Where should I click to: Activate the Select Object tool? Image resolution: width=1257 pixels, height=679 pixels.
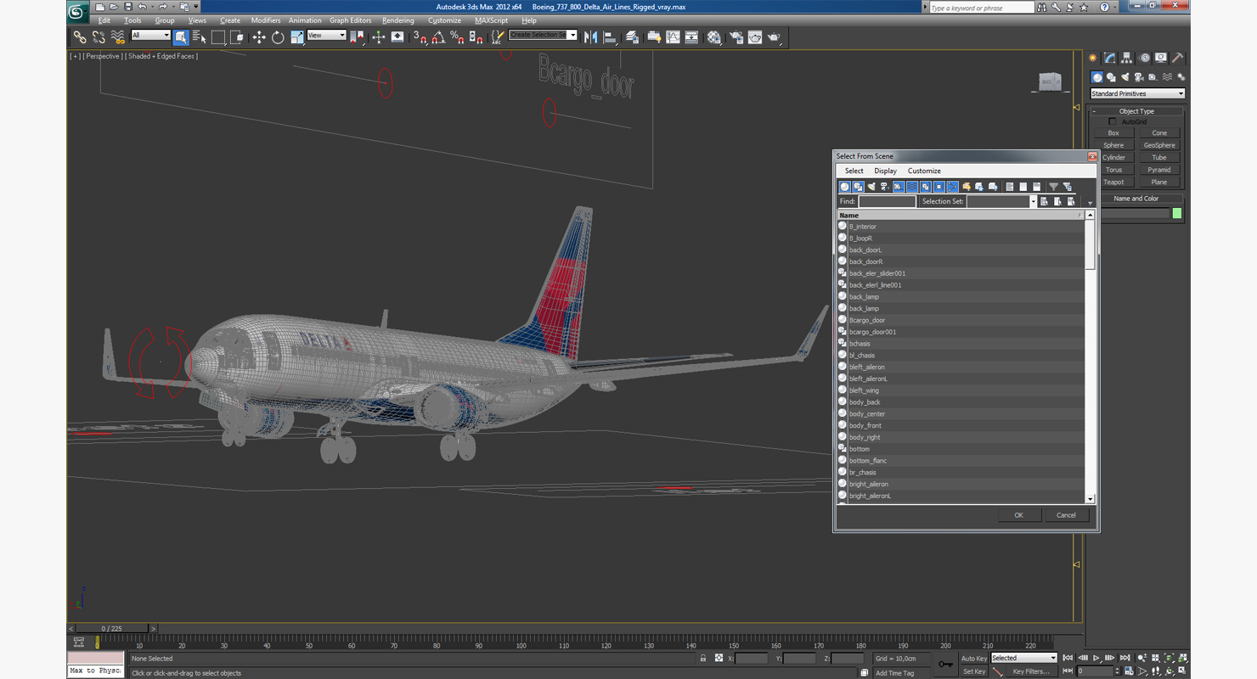coord(181,37)
